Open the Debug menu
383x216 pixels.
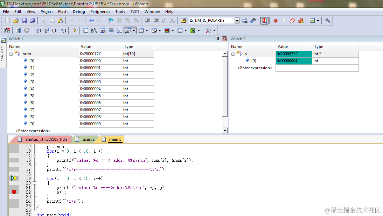click(79, 12)
